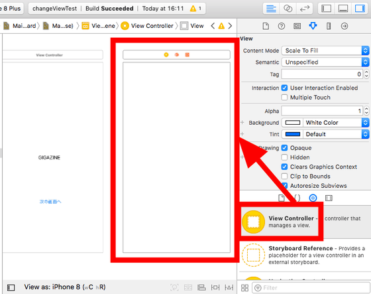Select Exit icon in new scene
This screenshot has width=371, height=294.
coord(187,55)
